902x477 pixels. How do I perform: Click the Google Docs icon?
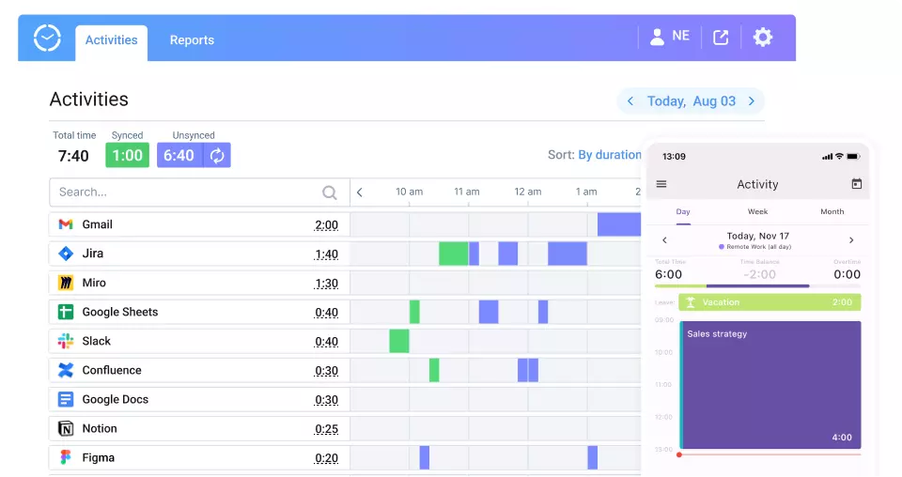coord(66,399)
